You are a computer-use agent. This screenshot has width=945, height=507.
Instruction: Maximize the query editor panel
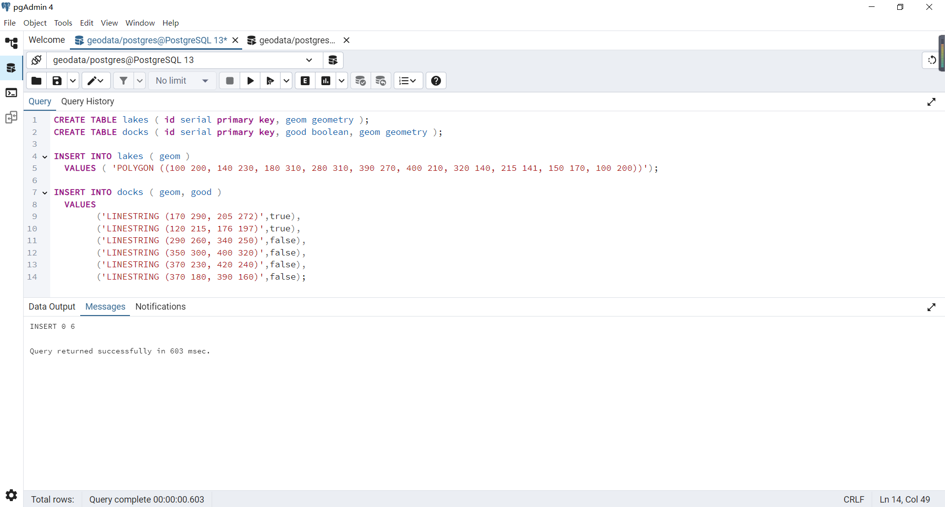[x=931, y=102]
